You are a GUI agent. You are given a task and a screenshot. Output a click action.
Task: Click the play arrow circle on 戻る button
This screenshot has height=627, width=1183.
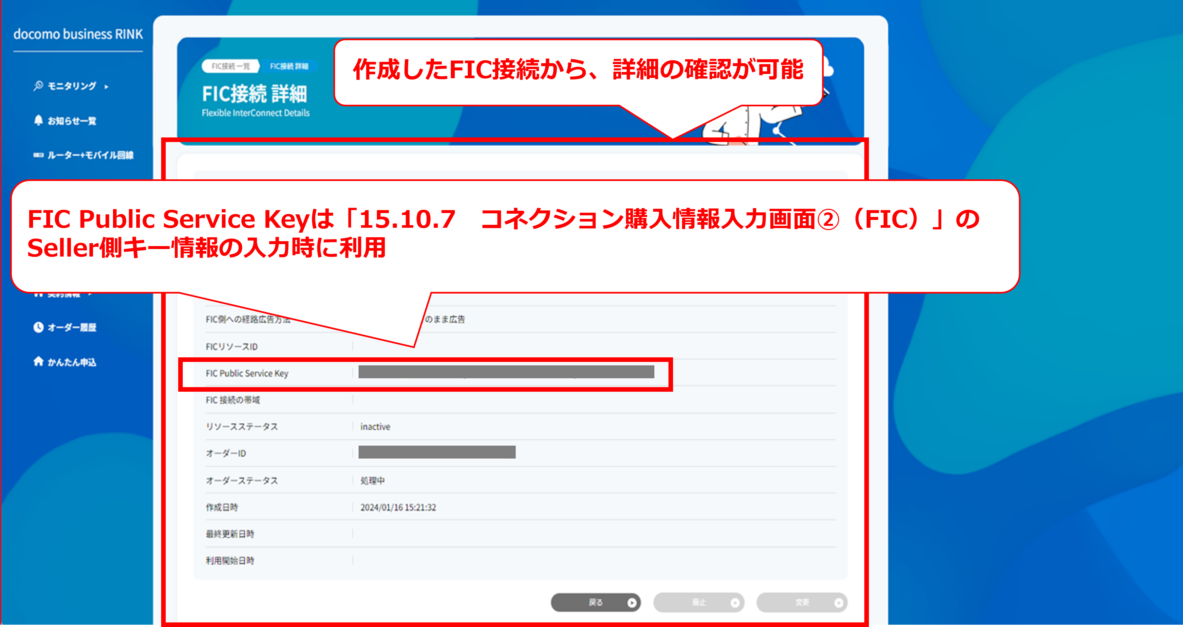632,603
